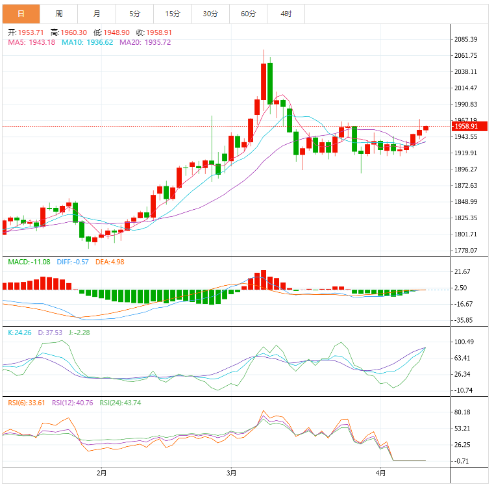
Task: Click the red 1958.91 current price tag
Action: (467, 127)
